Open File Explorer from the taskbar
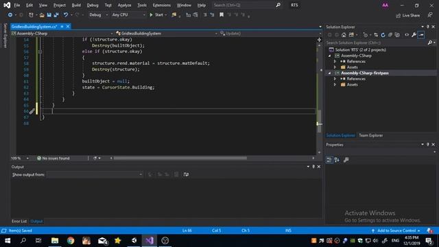Image resolution: width=439 pixels, height=247 pixels. click(x=55, y=241)
